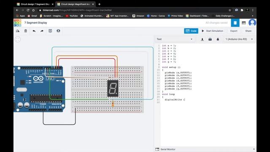Open a new browser tab

(100, 4)
